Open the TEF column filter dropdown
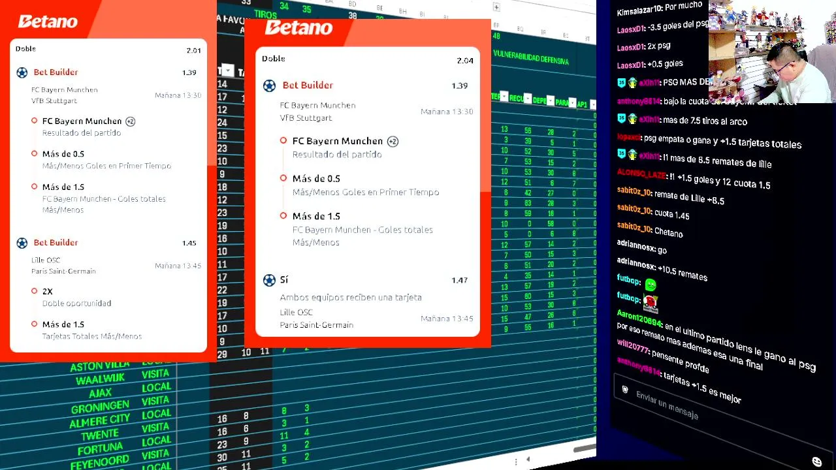 (504, 97)
